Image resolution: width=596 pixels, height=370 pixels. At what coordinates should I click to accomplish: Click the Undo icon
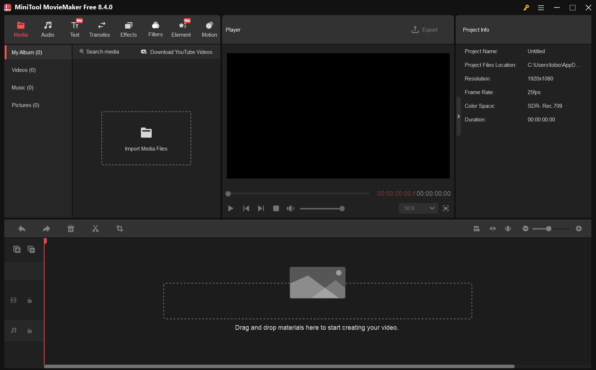pos(22,228)
